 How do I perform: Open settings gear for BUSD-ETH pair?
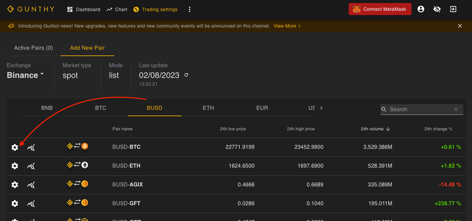pyautogui.click(x=15, y=166)
